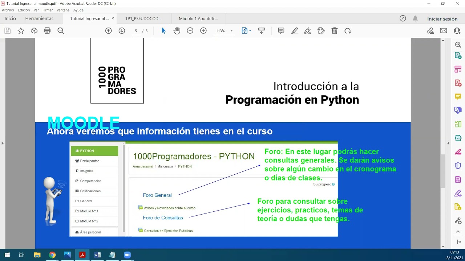Screen dimensions: 465x261
Task: Open Help question mark icon
Action: click(403, 18)
